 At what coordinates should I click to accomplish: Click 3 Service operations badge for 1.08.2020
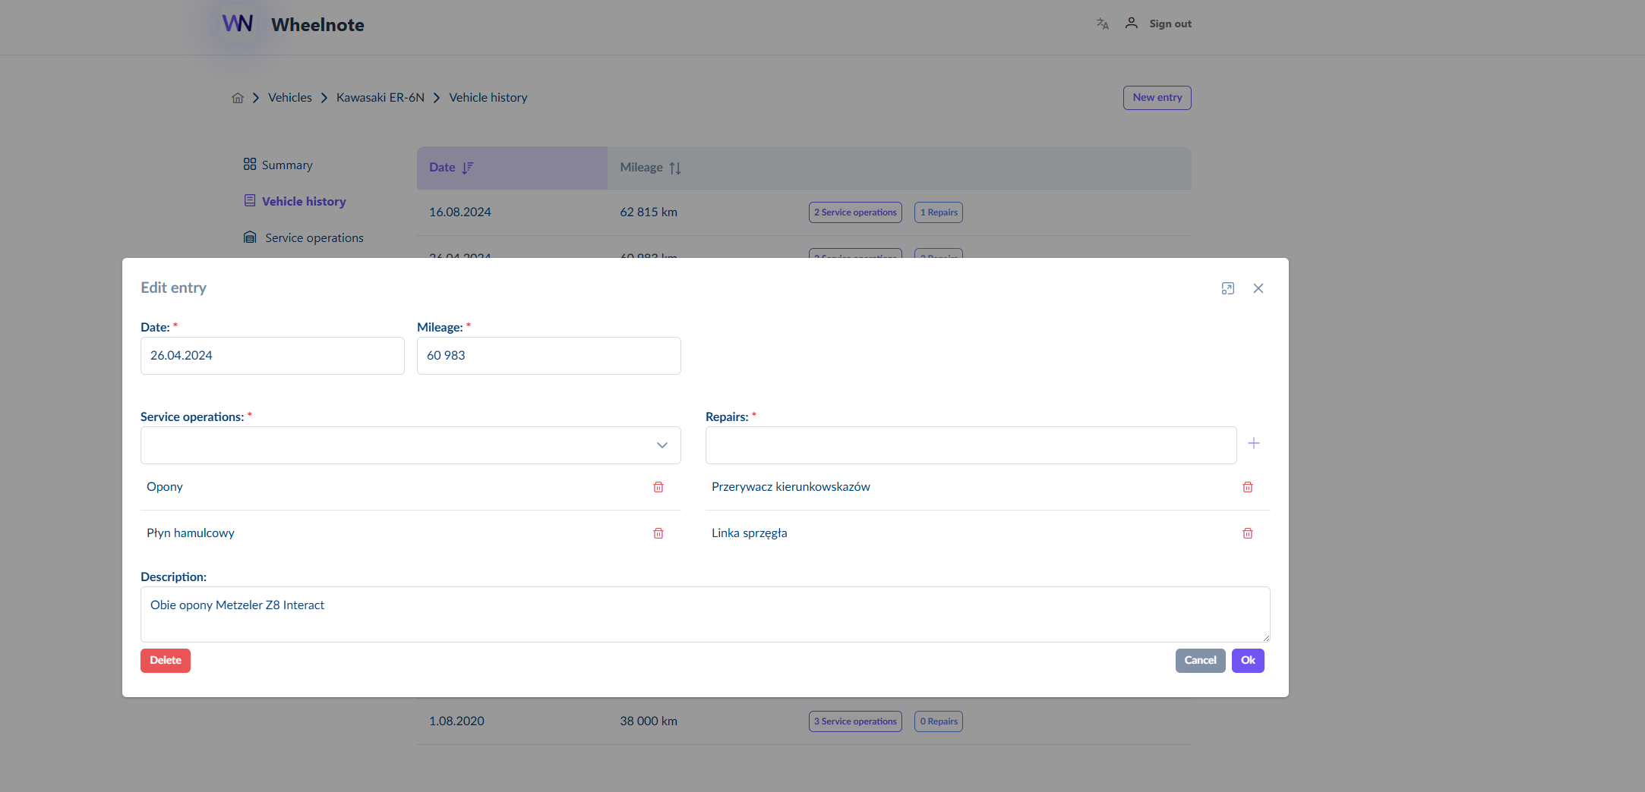(x=855, y=721)
